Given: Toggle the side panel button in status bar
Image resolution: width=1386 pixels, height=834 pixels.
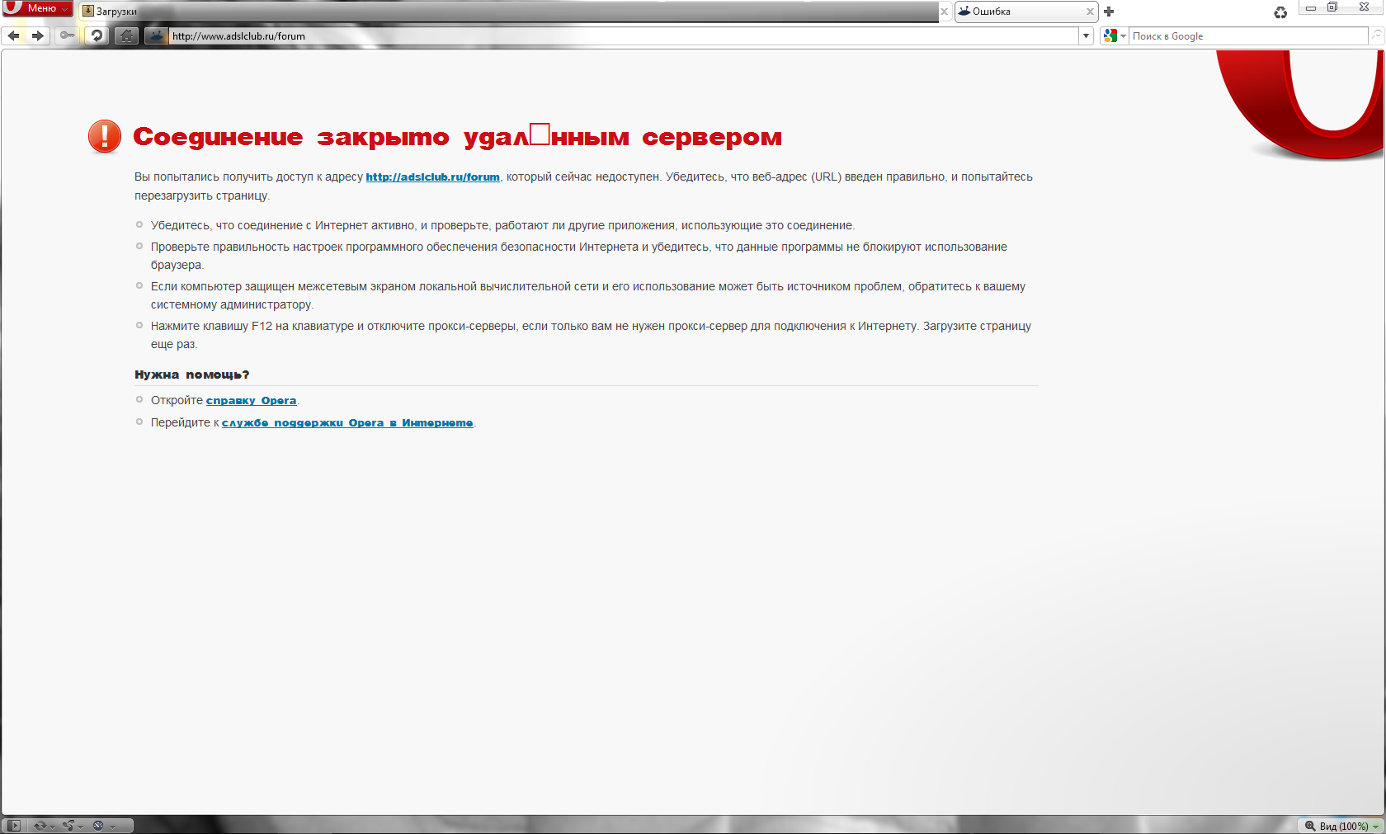Looking at the screenshot, I should [14, 826].
